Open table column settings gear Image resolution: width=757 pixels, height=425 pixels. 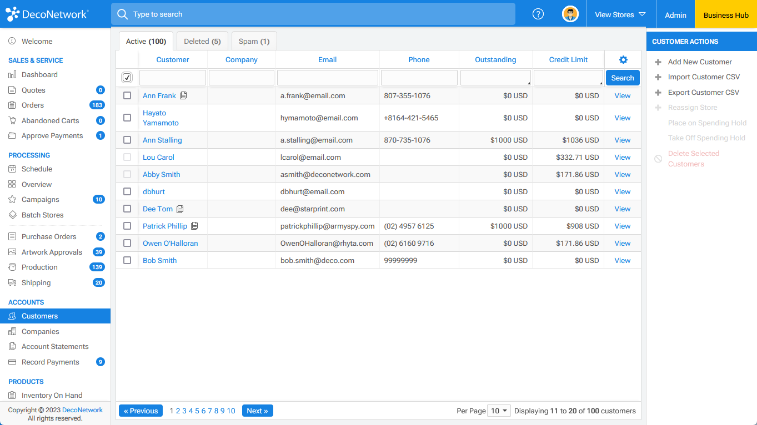pyautogui.click(x=623, y=60)
